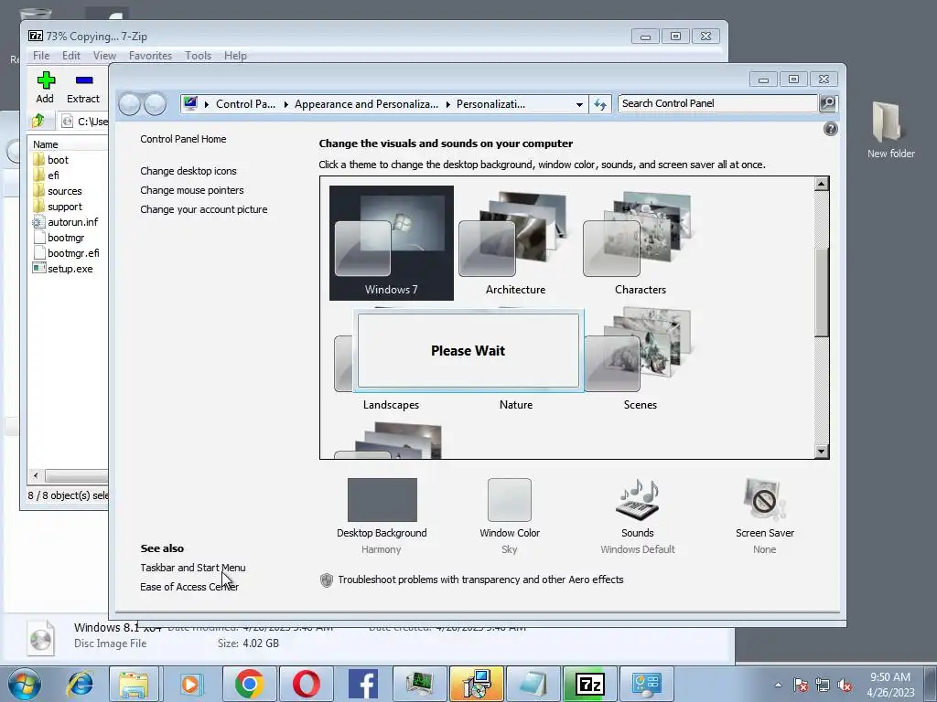
Task: Click the Extract button in 7-Zip
Action: [x=83, y=87]
